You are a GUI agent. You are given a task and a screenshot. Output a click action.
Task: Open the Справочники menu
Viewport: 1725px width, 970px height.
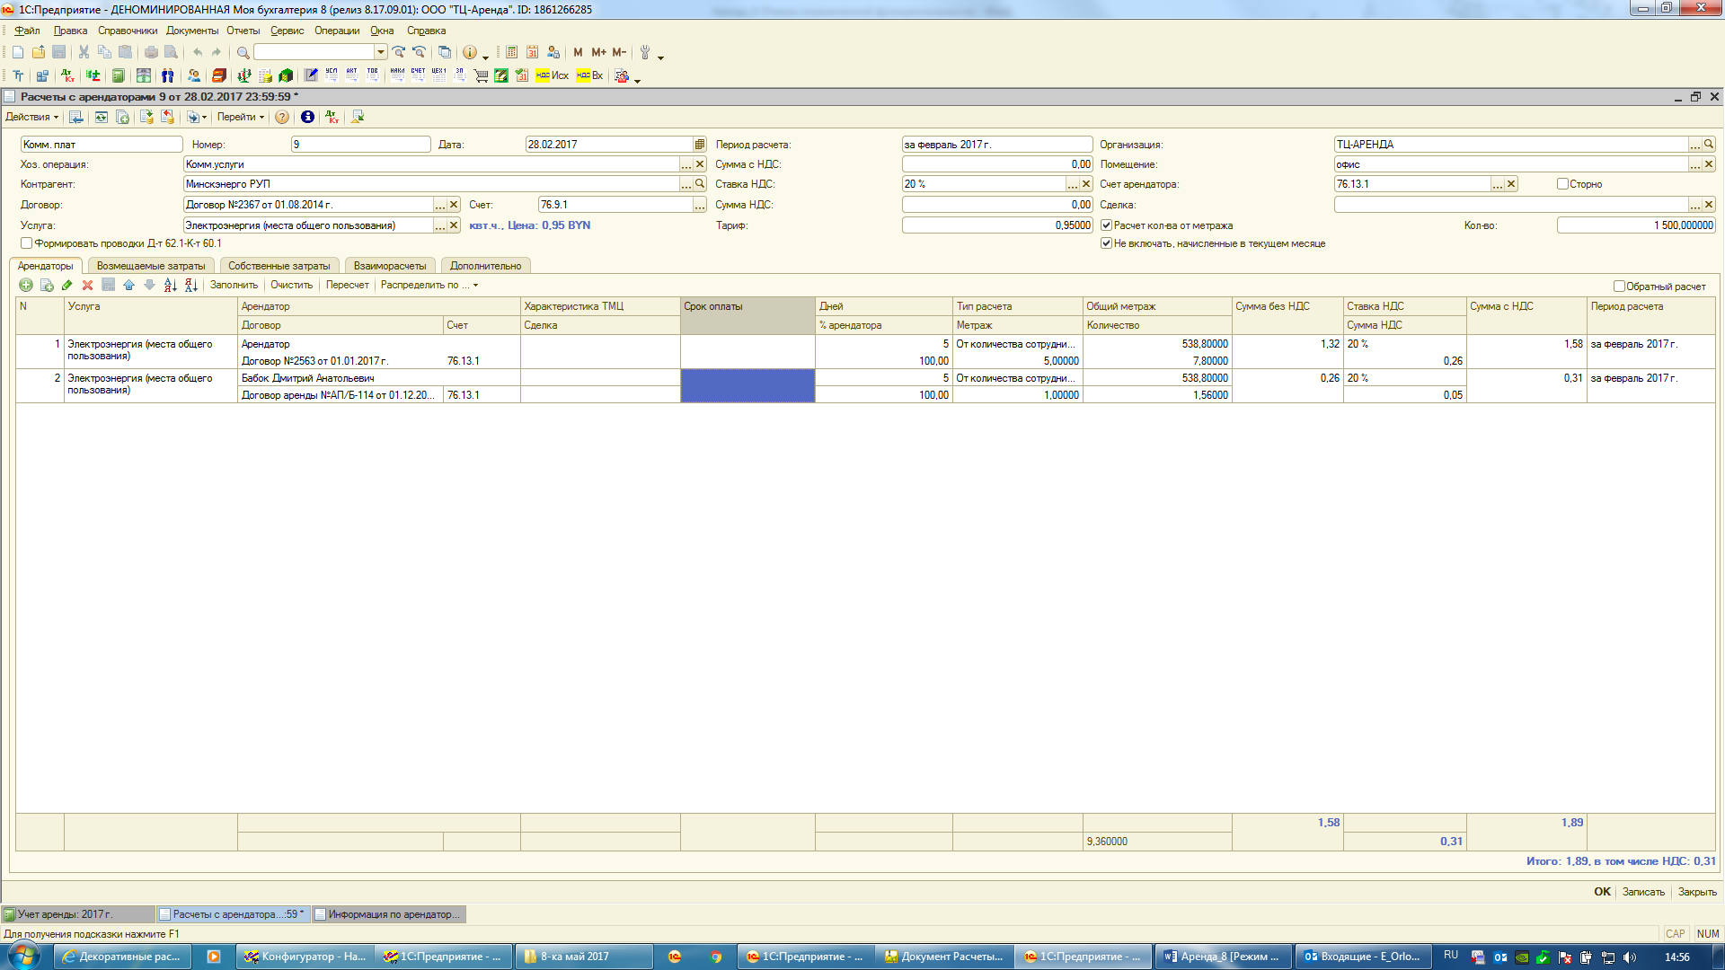tap(127, 31)
